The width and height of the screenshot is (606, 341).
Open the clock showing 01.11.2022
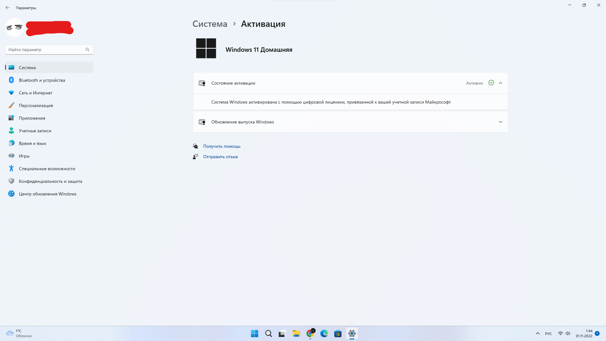click(584, 333)
